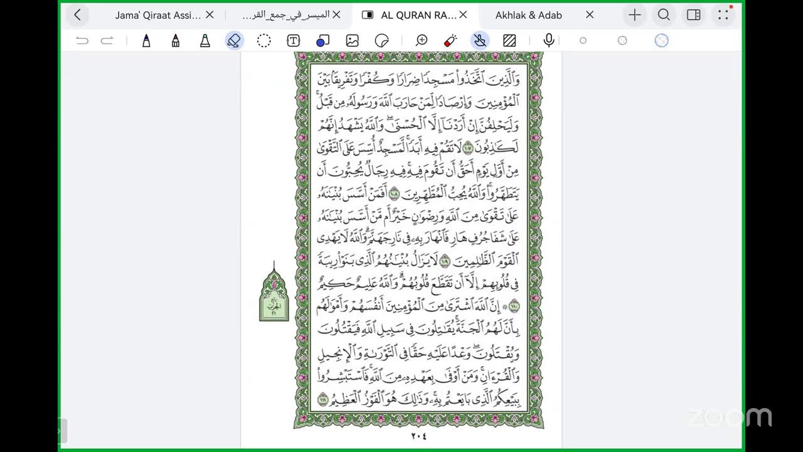Click the page number ٢٠٤ at bottom
This screenshot has width=803, height=452.
418,436
